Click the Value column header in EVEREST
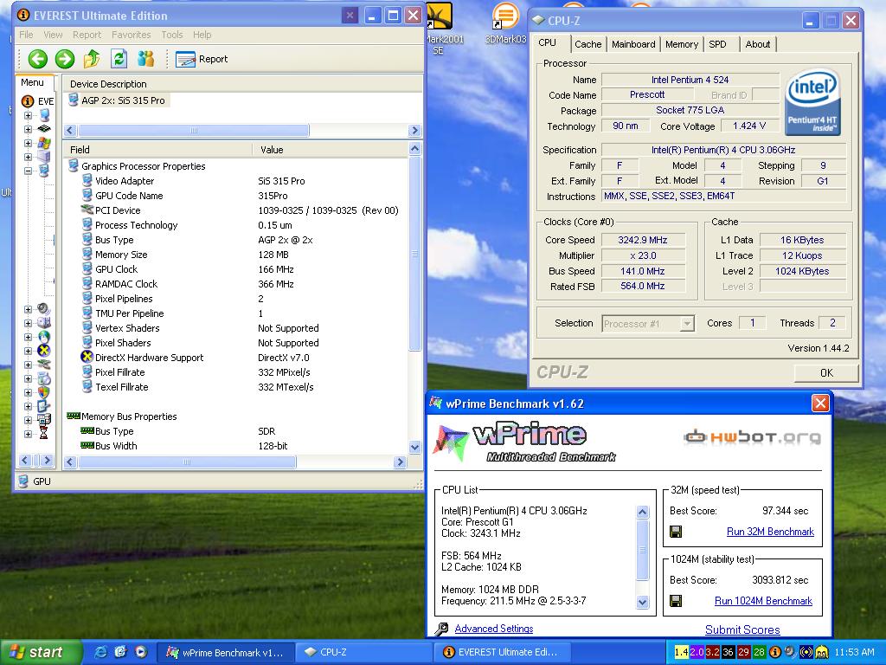This screenshot has width=886, height=665. [330, 149]
